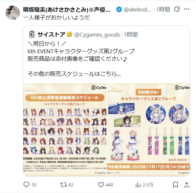196x193 pixels.
Task: Click the repost arrows icon
Action: click(x=64, y=185)
